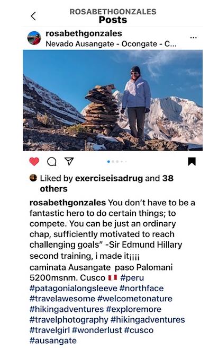218x349 pixels.
Task: Open the #peru hashtag
Action: [132, 277]
